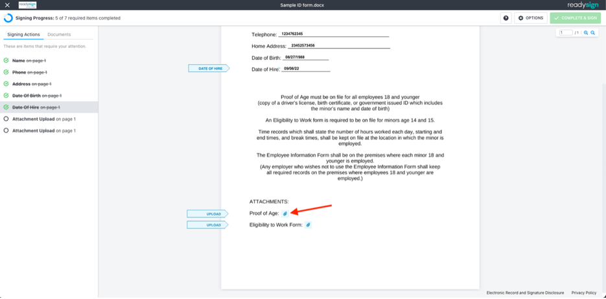Viewport: 606px width, 299px height.
Task: Click the green check next to Address
Action: point(6,83)
